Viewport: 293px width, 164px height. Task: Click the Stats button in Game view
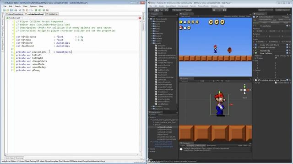tap(248, 16)
